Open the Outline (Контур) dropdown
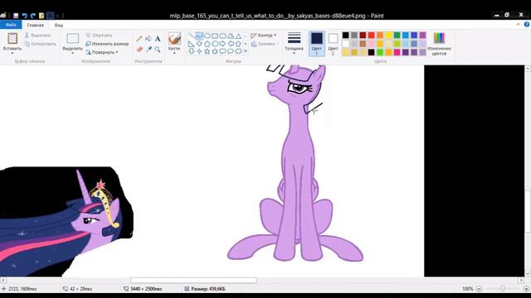 point(264,35)
